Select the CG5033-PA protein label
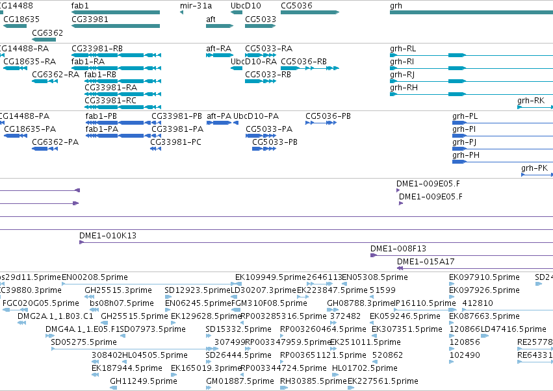 click(269, 129)
